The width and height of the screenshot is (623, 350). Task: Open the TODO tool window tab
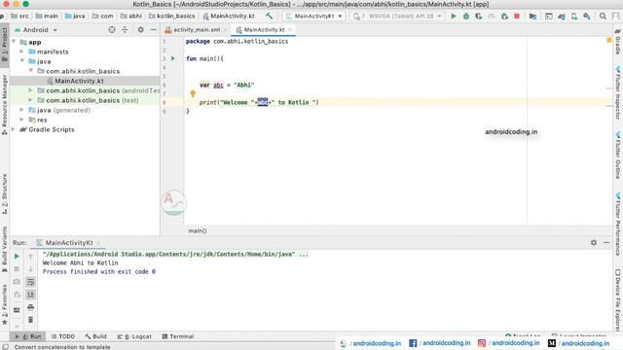coord(62,336)
